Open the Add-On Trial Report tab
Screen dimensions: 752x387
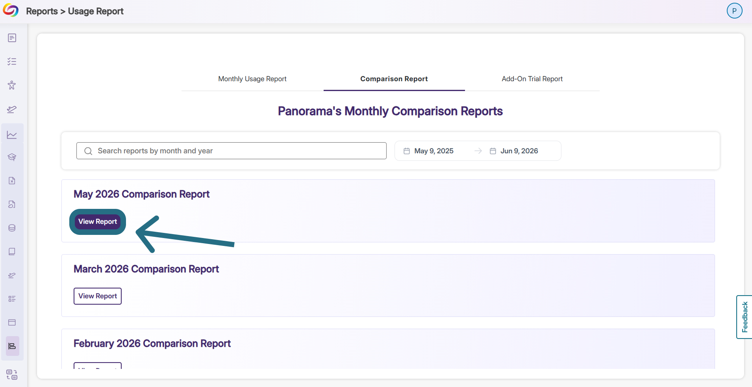(x=532, y=79)
